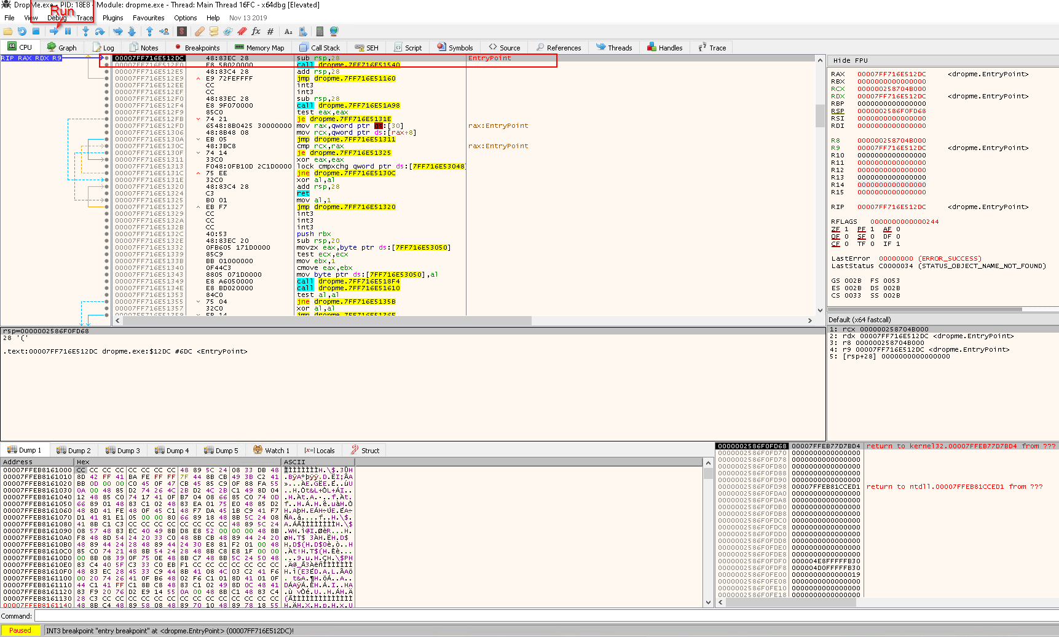1059x637 pixels.
Task: Find strings with the Az icon
Action: point(288,31)
